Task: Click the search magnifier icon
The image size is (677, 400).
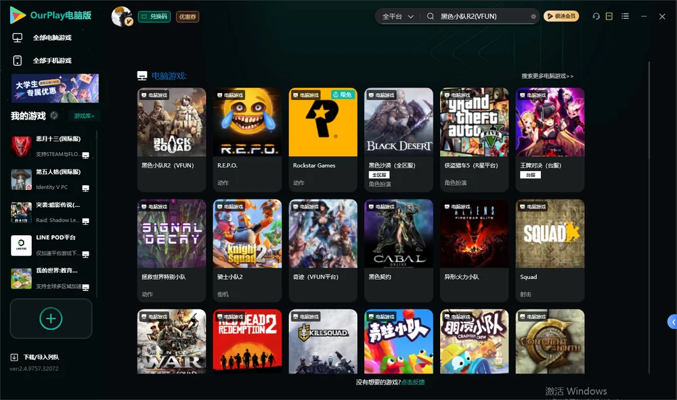Action: pyautogui.click(x=431, y=16)
